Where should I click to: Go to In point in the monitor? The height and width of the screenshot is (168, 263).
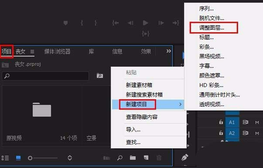pyautogui.click(x=116, y=23)
